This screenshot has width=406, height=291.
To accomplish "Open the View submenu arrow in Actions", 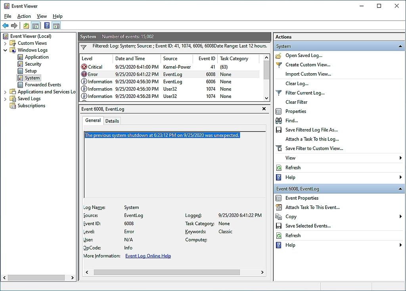I will coord(400,158).
